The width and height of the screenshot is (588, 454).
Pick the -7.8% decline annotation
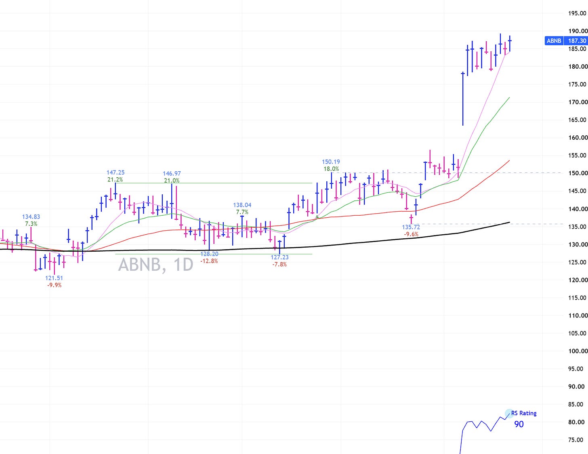[x=279, y=265]
